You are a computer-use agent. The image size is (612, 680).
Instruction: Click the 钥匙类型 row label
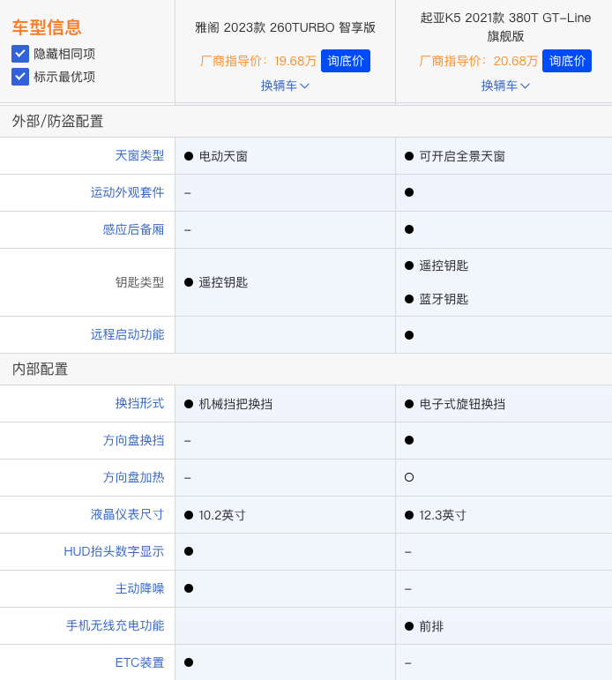coord(139,282)
